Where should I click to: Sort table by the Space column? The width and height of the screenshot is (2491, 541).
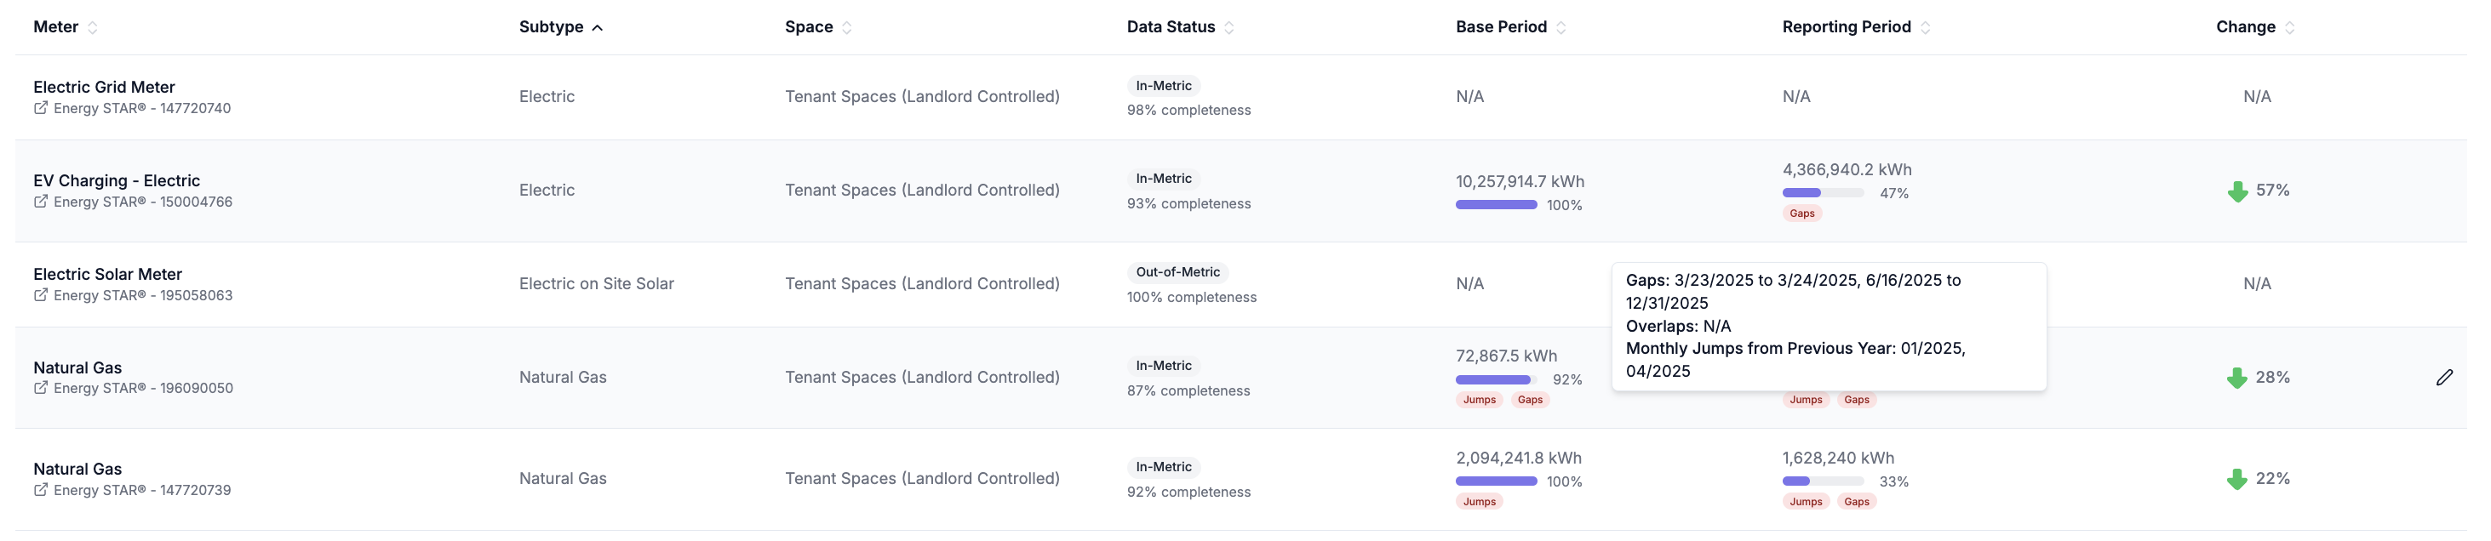[x=847, y=28]
